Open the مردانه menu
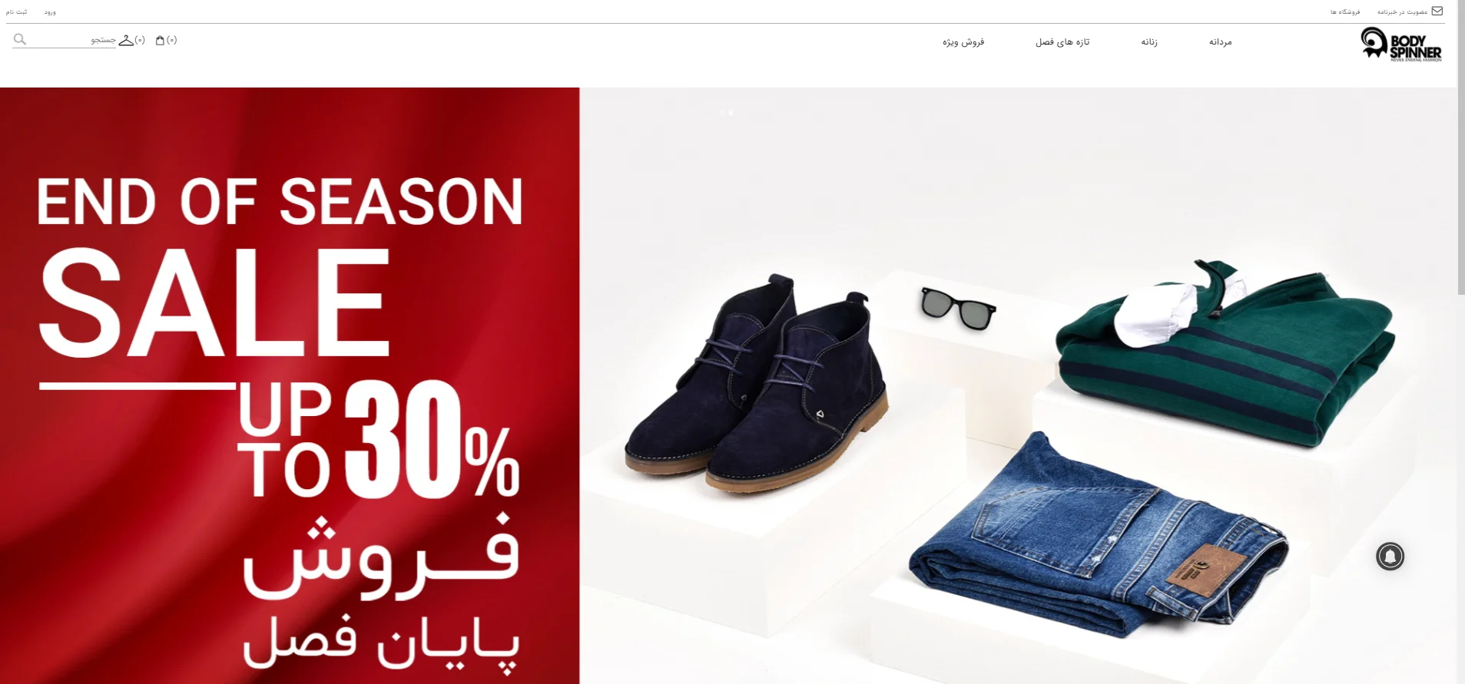Image resolution: width=1465 pixels, height=684 pixels. click(x=1220, y=42)
